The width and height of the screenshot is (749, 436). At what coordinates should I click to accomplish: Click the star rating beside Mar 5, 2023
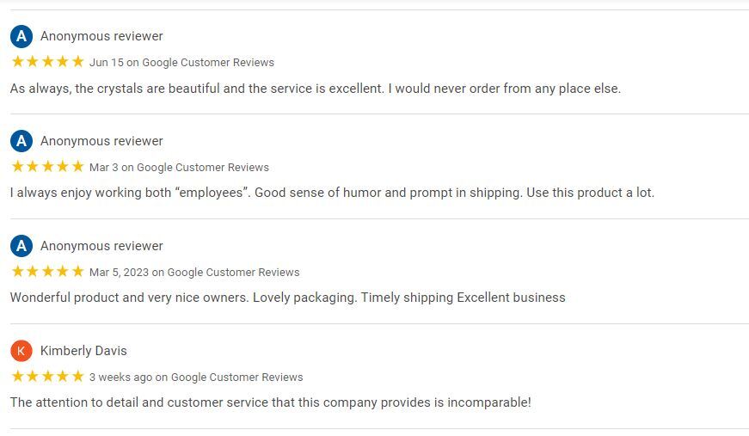tap(48, 271)
